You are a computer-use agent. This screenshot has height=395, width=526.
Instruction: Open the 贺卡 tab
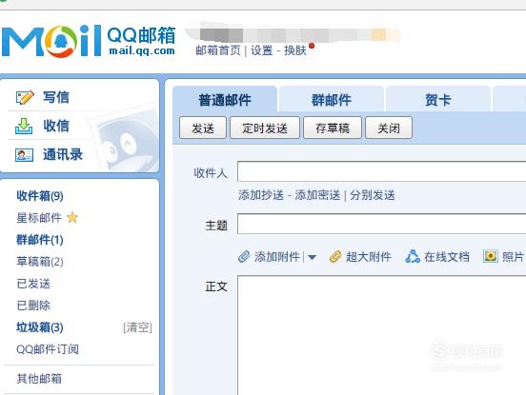tap(437, 100)
